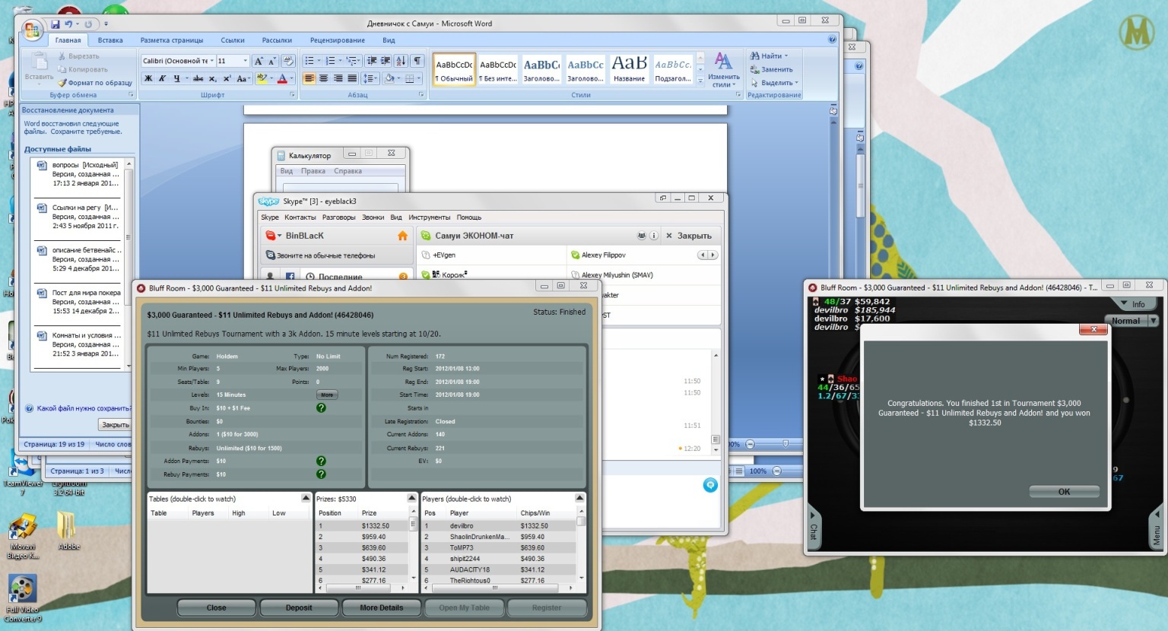The image size is (1168, 631).
Task: Click the Skype chat info (i) icon
Action: click(x=653, y=236)
